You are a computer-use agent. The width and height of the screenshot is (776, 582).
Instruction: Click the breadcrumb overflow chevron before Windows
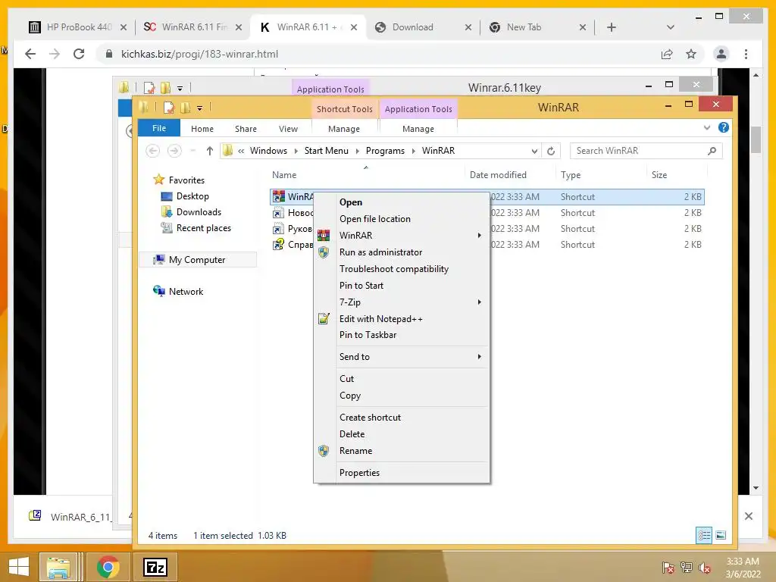click(241, 151)
